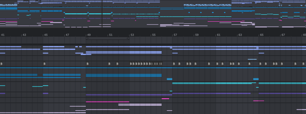
Task: Select the small blue clip just before bar 57
Action: tap(169, 79)
